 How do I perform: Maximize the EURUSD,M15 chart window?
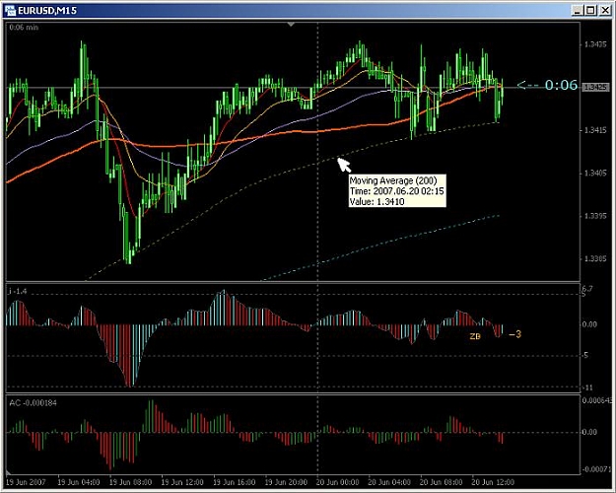pyautogui.click(x=590, y=10)
